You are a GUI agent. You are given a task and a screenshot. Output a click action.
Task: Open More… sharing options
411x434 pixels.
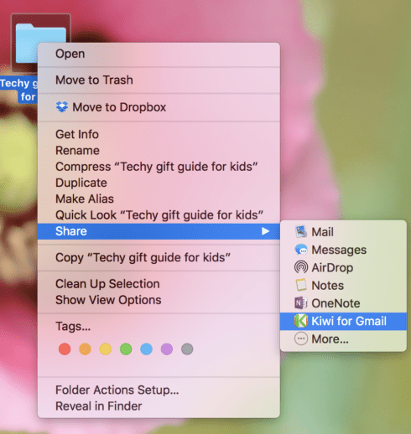coord(343,339)
